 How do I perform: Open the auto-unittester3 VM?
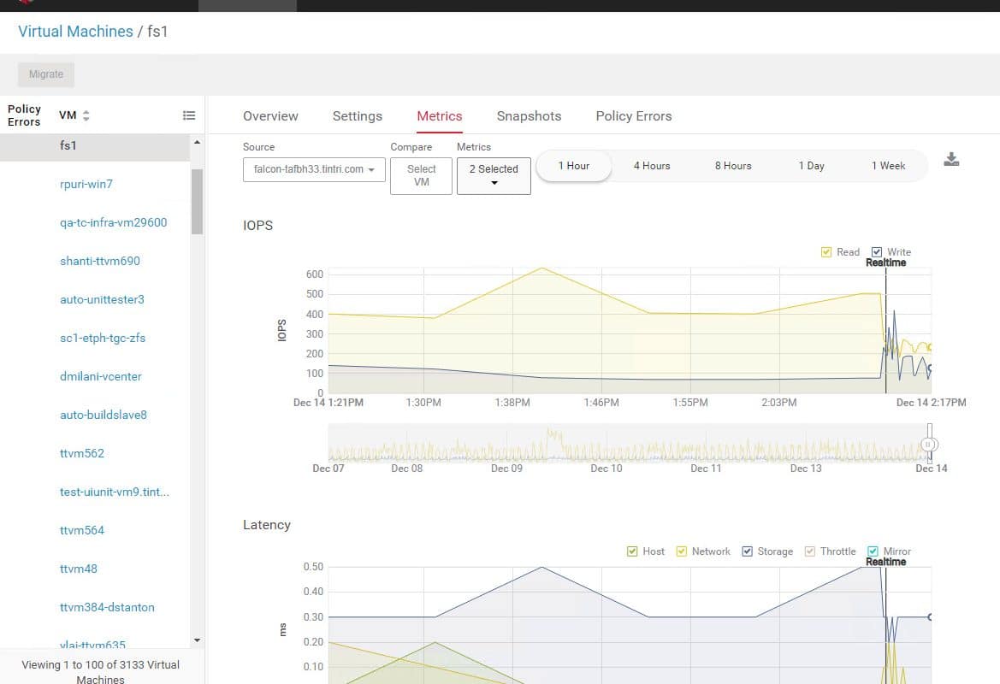coord(102,299)
